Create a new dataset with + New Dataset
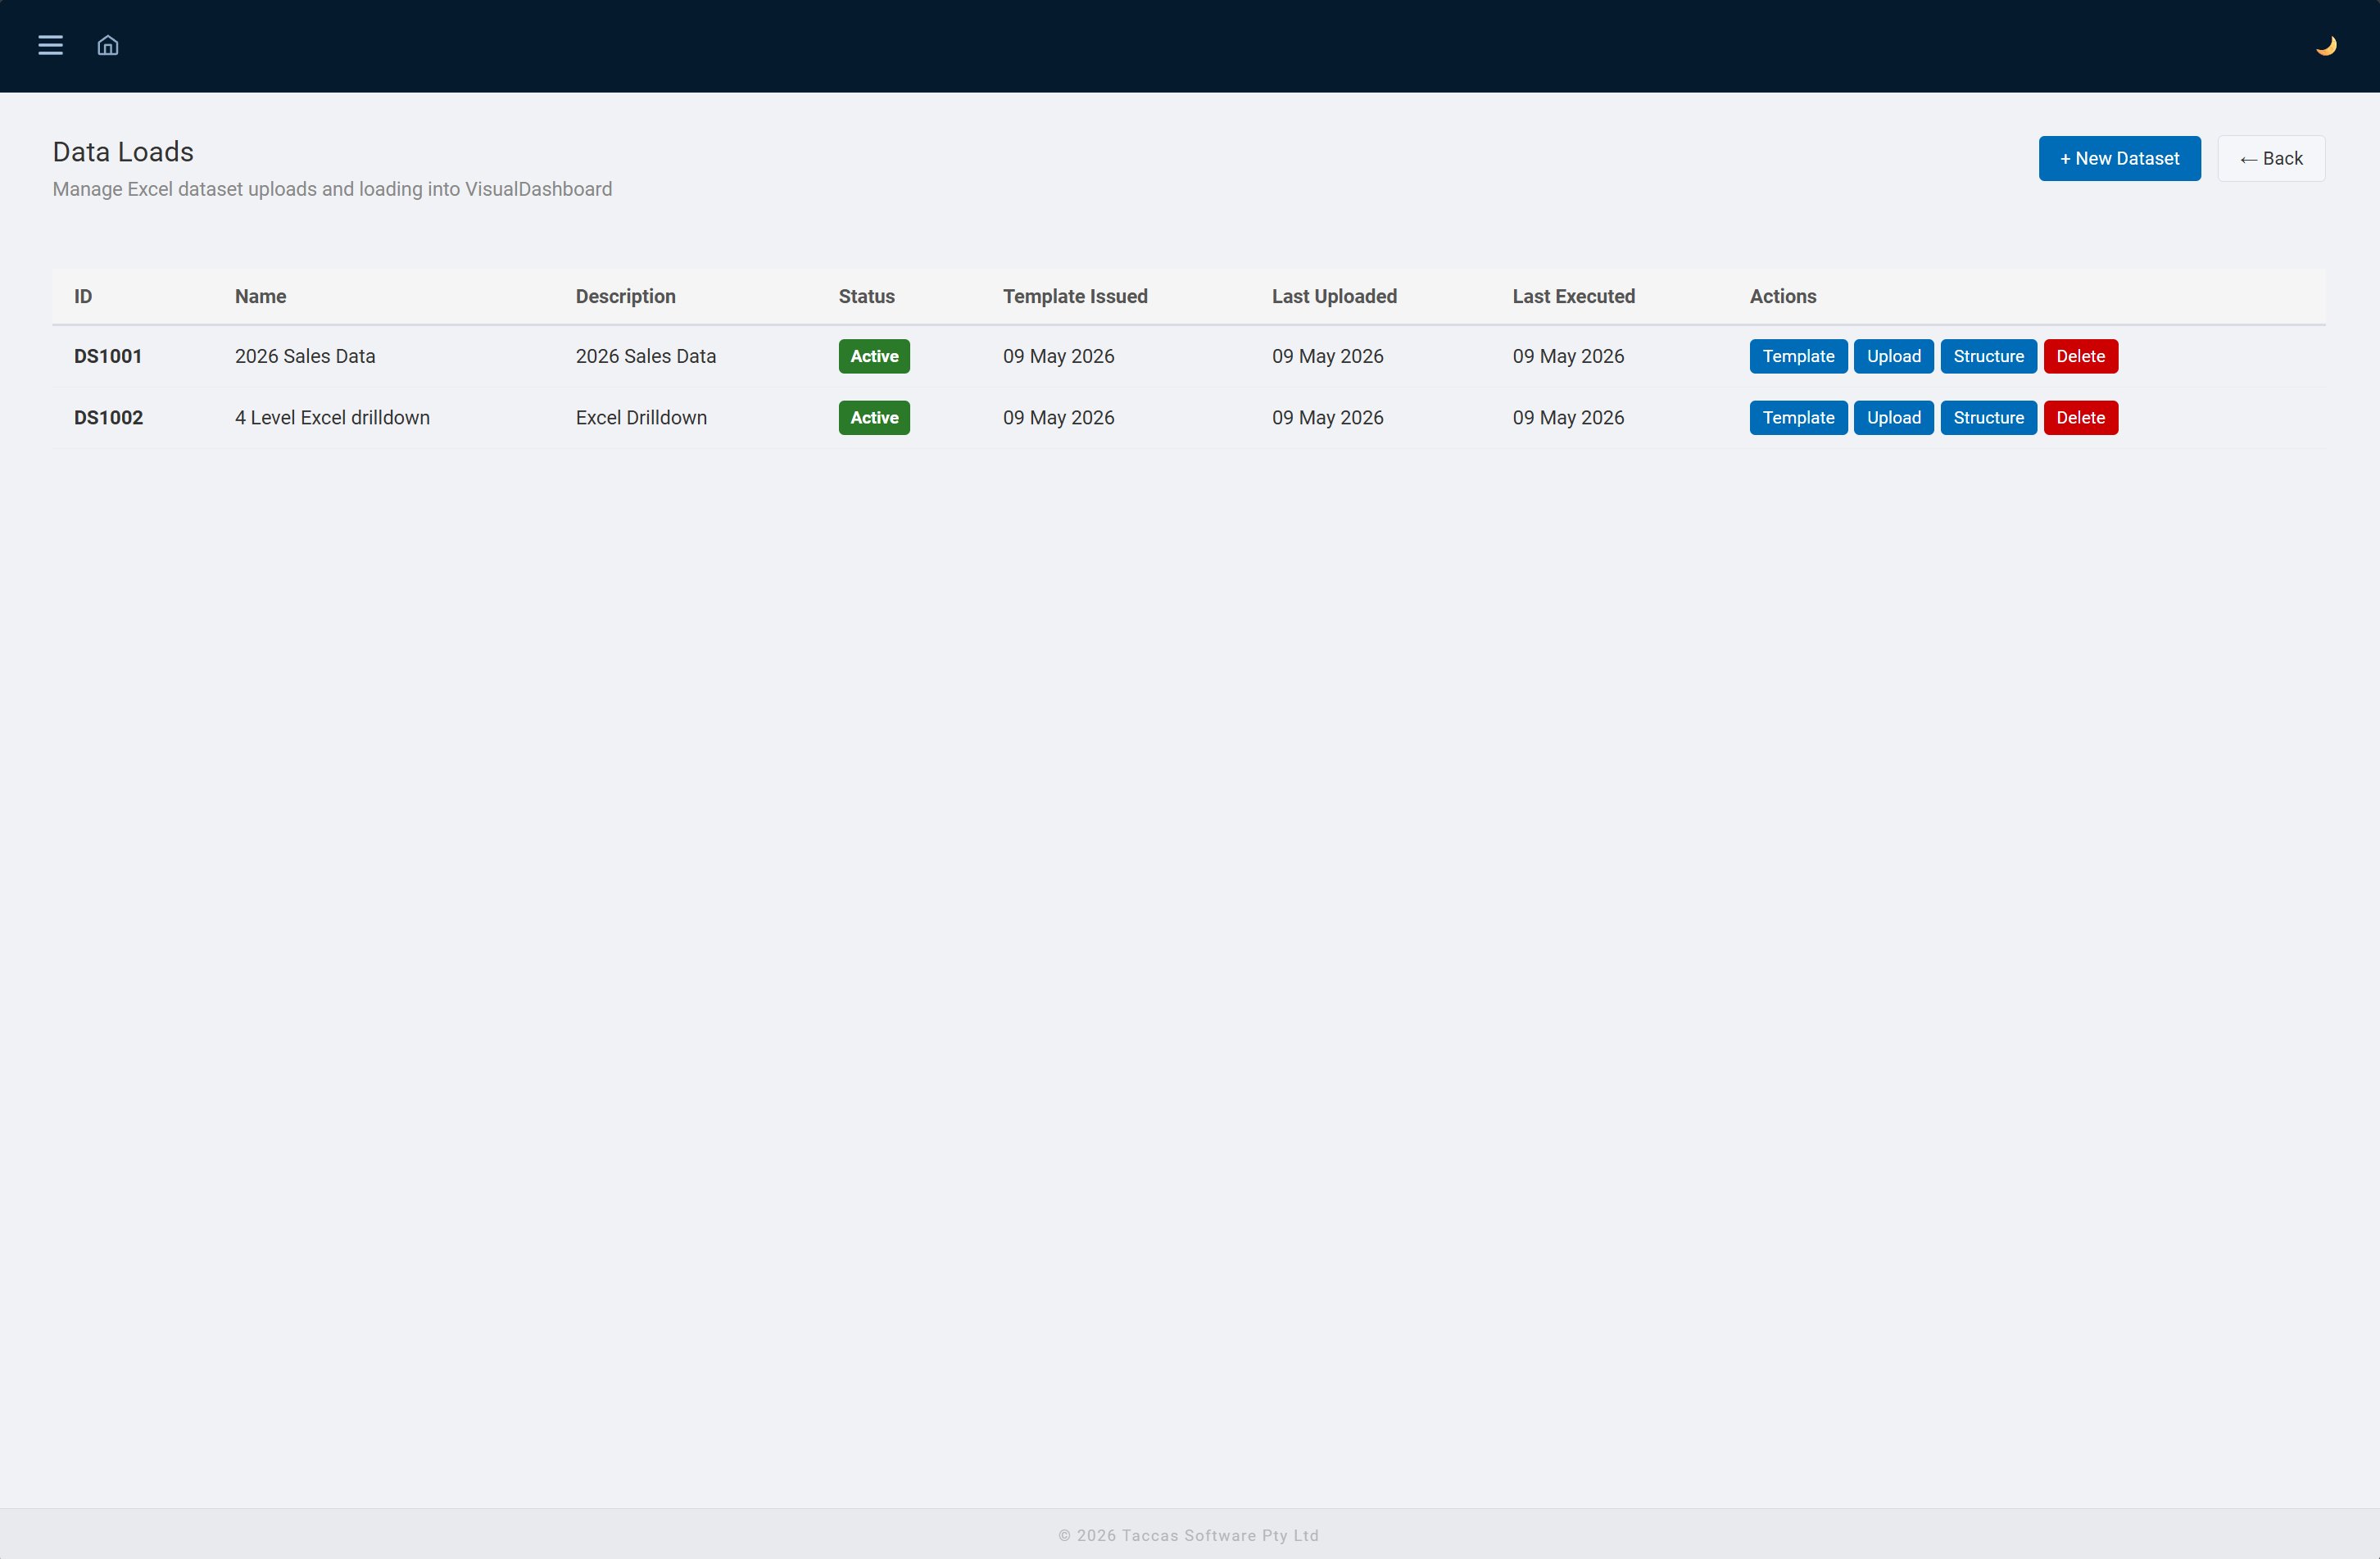The width and height of the screenshot is (2380, 1559). 2119,158
